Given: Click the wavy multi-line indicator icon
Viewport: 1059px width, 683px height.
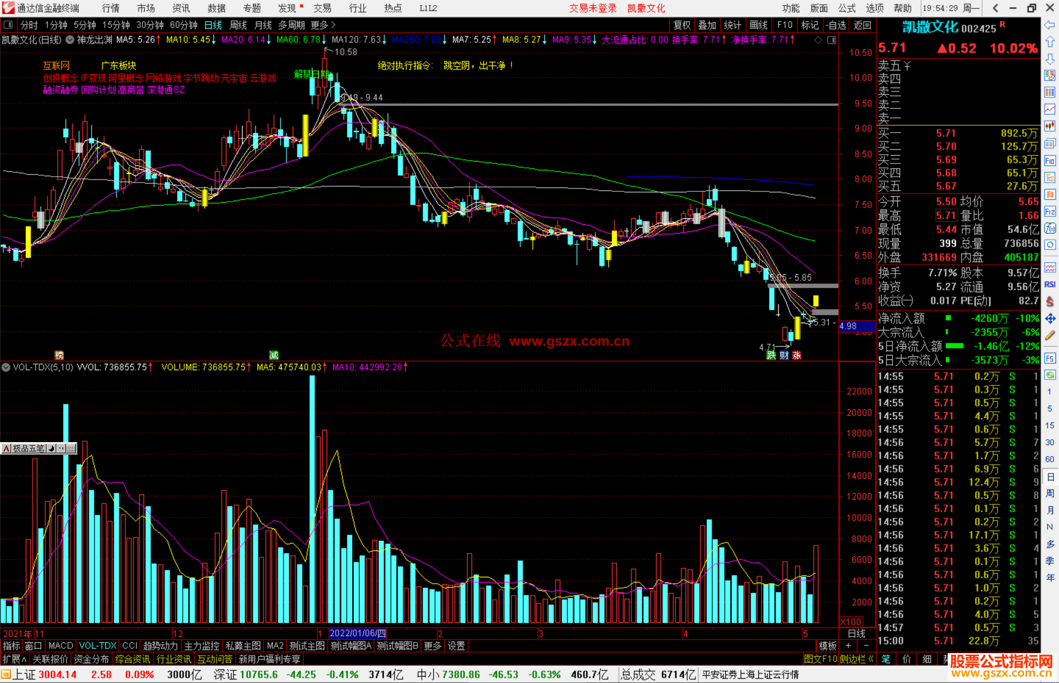Looking at the screenshot, I should tap(1050, 267).
